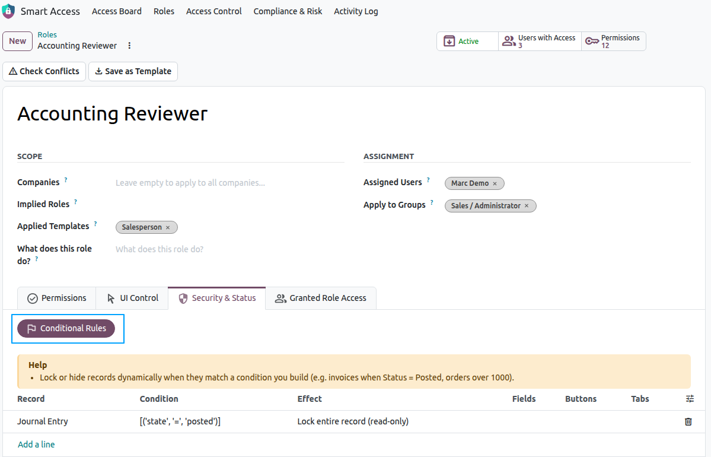The height and width of the screenshot is (457, 711).
Task: Show help tooltip for Assigned Users
Action: pos(428,180)
